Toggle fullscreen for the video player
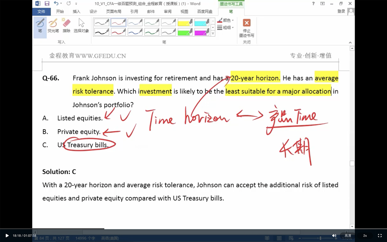387x242 pixels. 380,236
